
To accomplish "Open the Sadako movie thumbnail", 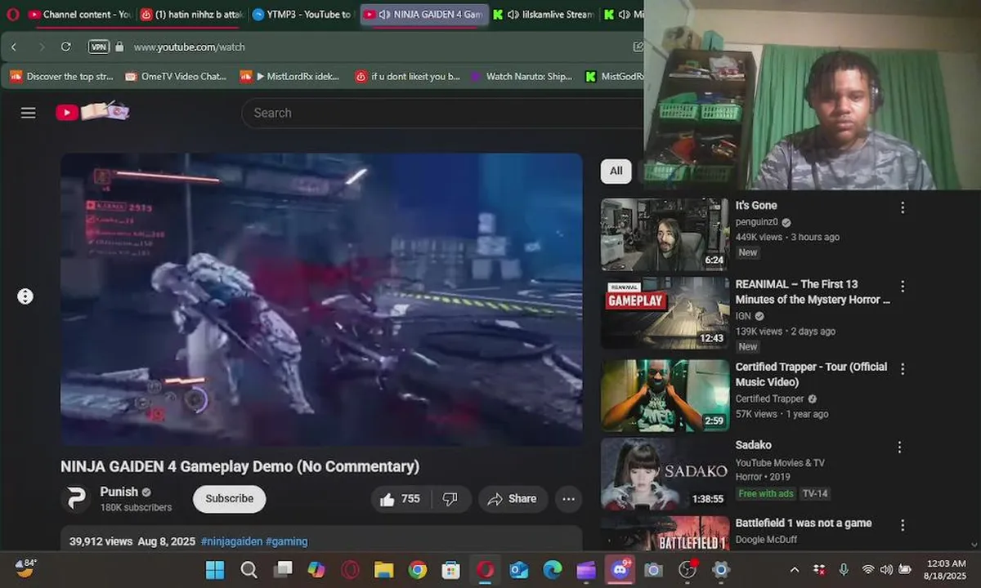I will tap(665, 474).
